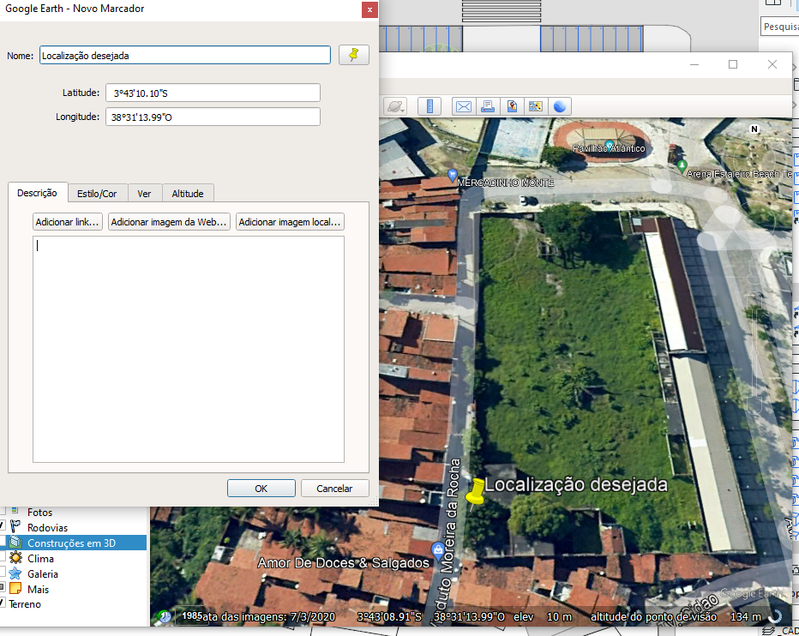Select the Ruler tool in the toolbar
The width and height of the screenshot is (799, 636).
tap(429, 106)
